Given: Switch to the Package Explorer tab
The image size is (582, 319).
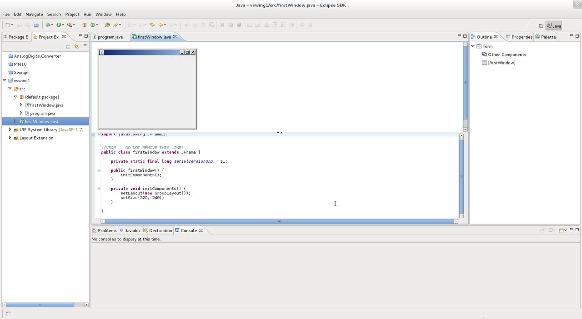Looking at the screenshot, I should pyautogui.click(x=16, y=37).
